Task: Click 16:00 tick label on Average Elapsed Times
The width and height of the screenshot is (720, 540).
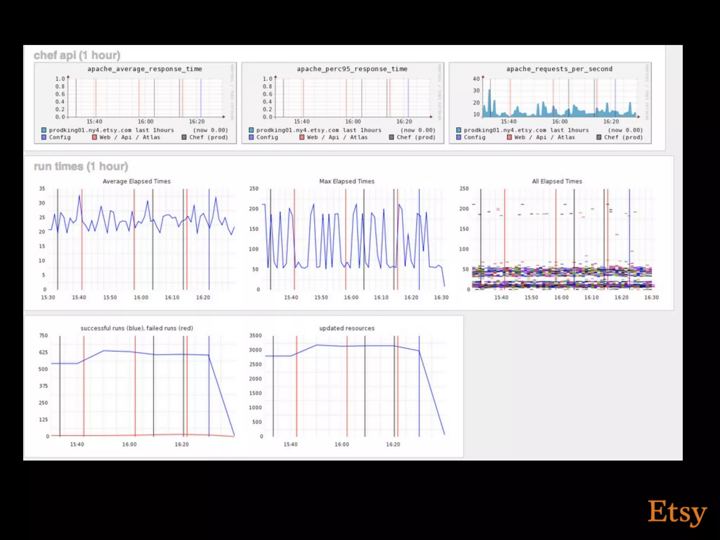Action: 141,297
